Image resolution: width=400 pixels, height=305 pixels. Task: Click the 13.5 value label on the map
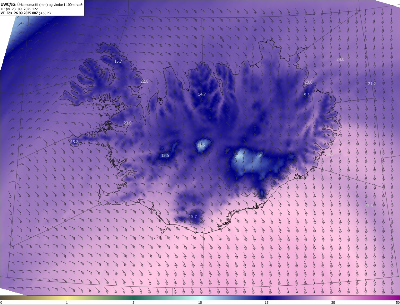point(165,155)
